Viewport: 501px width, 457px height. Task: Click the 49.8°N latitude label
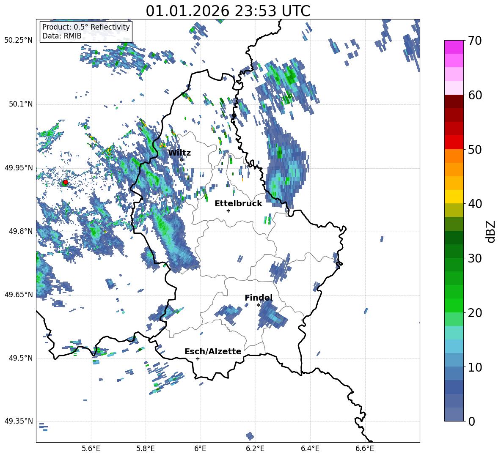coord(20,231)
